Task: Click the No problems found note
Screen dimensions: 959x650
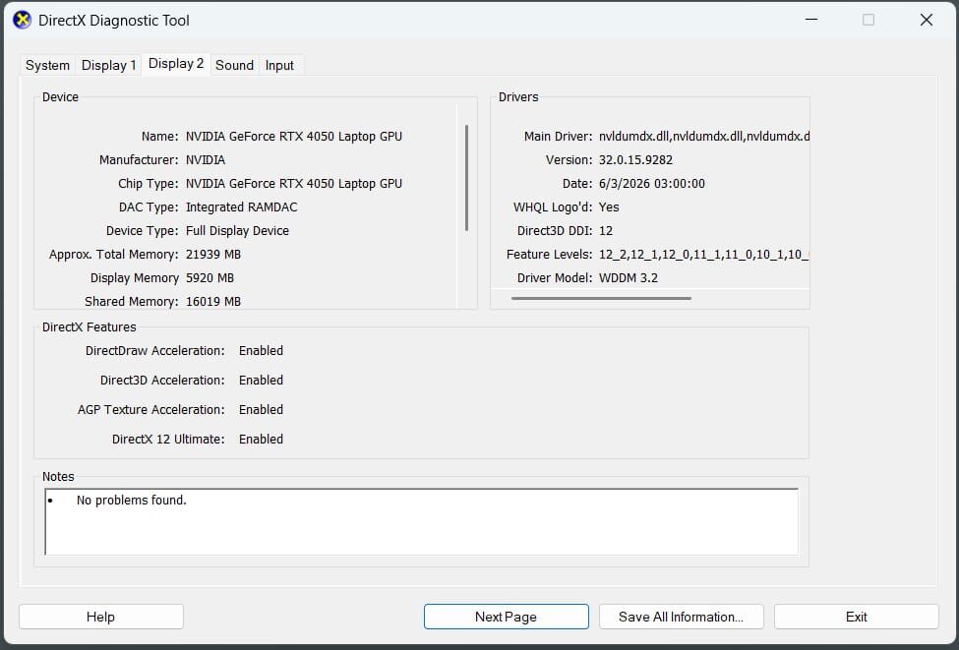Action: point(132,501)
